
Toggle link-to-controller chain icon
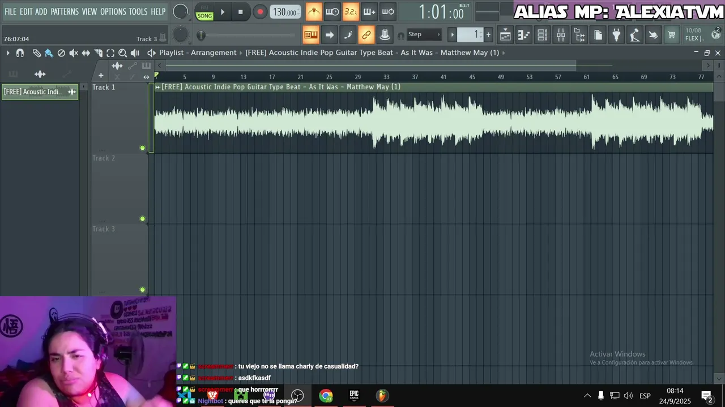[x=366, y=35]
